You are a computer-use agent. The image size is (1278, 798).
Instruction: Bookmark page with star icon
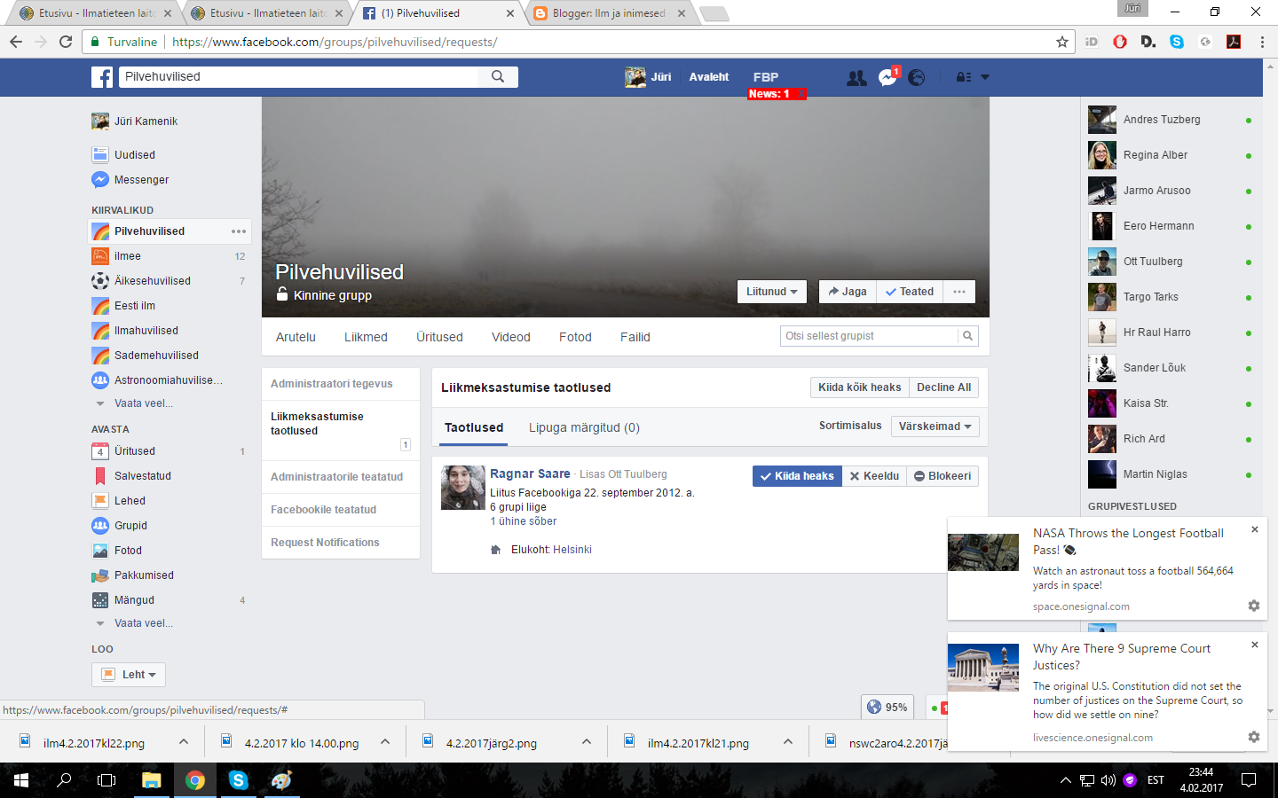click(1061, 42)
